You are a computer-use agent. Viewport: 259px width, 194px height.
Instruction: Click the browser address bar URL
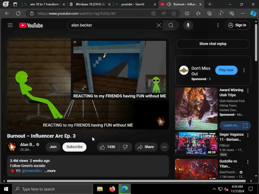tap(76, 13)
